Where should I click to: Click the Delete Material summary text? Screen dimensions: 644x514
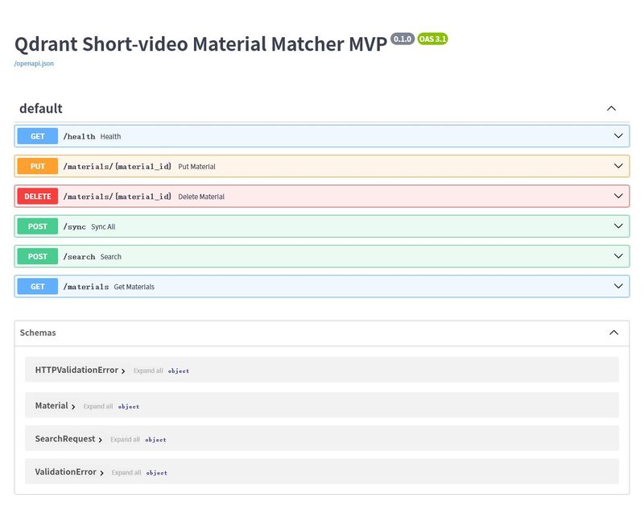coord(201,197)
